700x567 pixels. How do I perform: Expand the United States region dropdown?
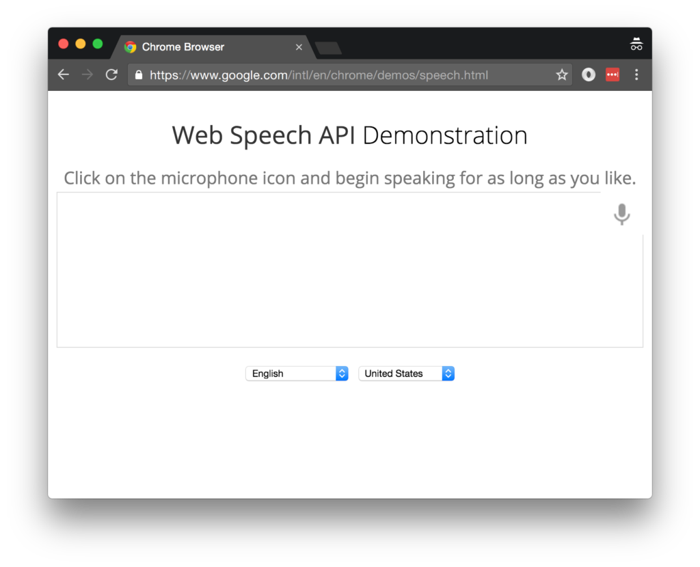click(x=406, y=374)
